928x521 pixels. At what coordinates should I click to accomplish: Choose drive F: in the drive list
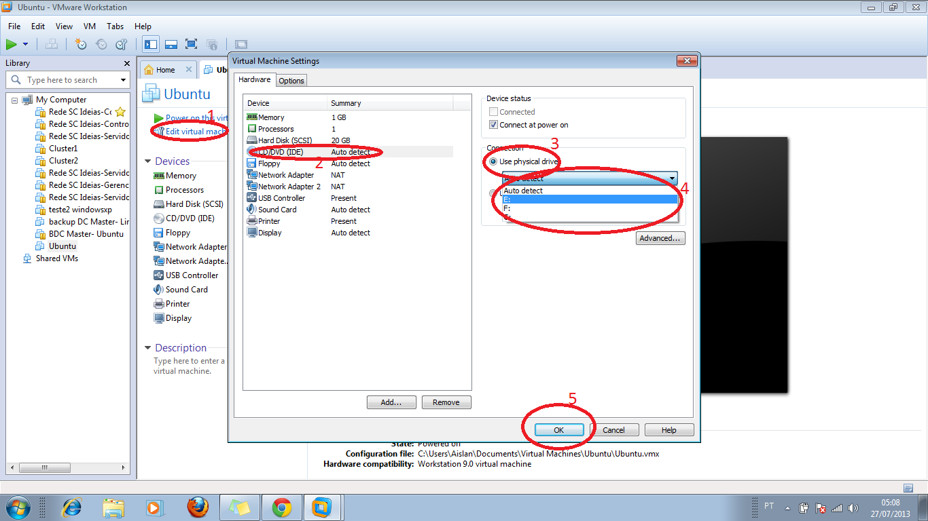(x=590, y=208)
